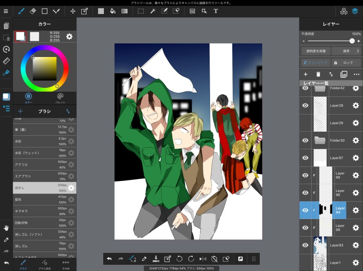Screen dimensions: 363x271
Task: Click the white foreground color swatch
Action: [20, 36]
